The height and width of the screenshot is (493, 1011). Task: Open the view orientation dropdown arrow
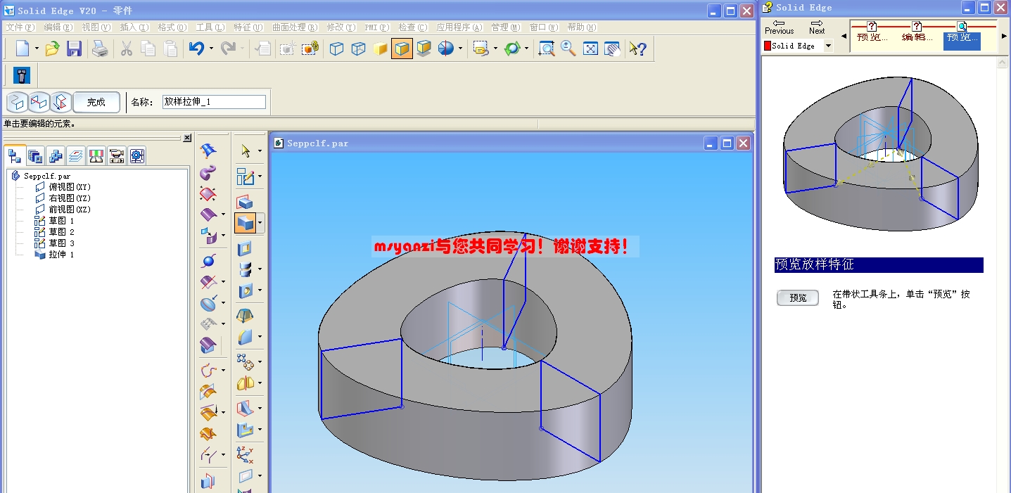tap(461, 49)
